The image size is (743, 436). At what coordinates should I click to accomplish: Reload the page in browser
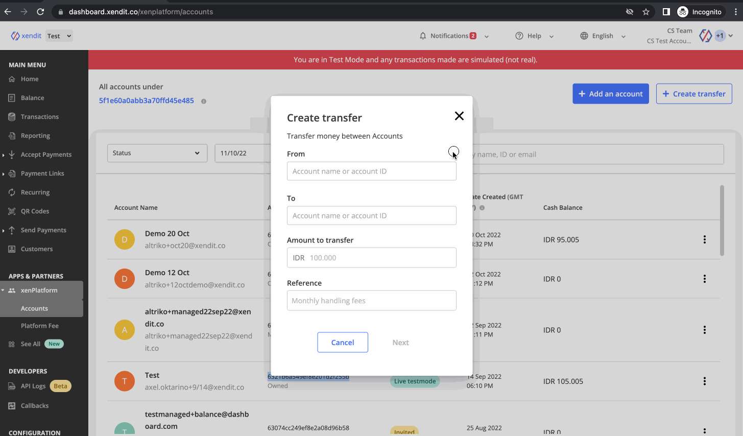tap(40, 12)
